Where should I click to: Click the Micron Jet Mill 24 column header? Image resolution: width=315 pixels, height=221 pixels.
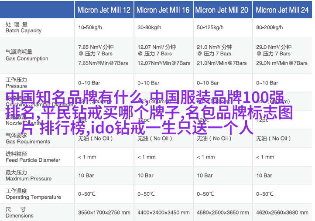282,10
